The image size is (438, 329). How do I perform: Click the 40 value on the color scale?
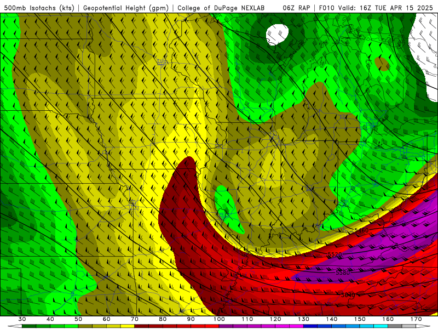(x=50, y=319)
